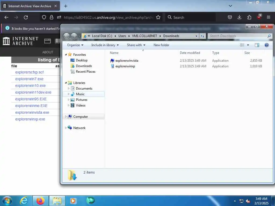The height and width of the screenshot is (206, 275).
Task: Select Downloads in Favorites
Action: point(81,66)
